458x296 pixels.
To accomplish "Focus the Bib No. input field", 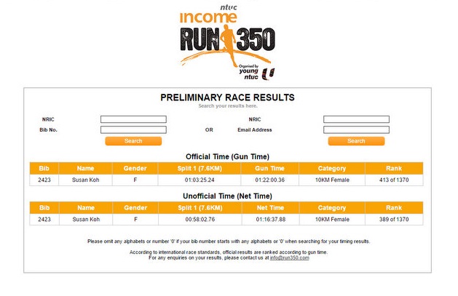I will [133, 129].
